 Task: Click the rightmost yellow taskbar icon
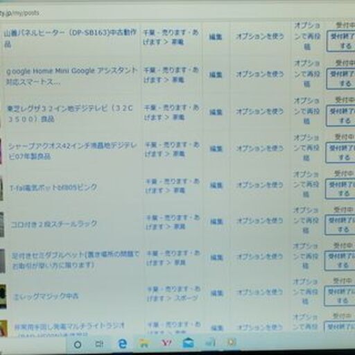[232, 342]
